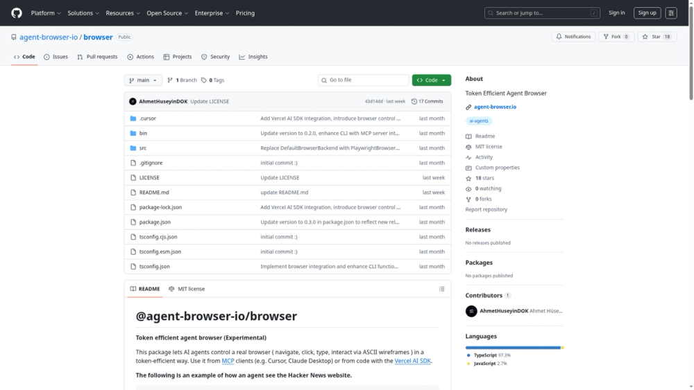Click the eye icon next to 0 watching
This screenshot has height=390, width=694.
click(468, 188)
